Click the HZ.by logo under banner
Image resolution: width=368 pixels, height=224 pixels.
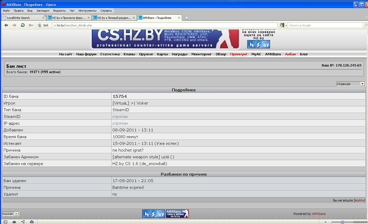coord(258,44)
